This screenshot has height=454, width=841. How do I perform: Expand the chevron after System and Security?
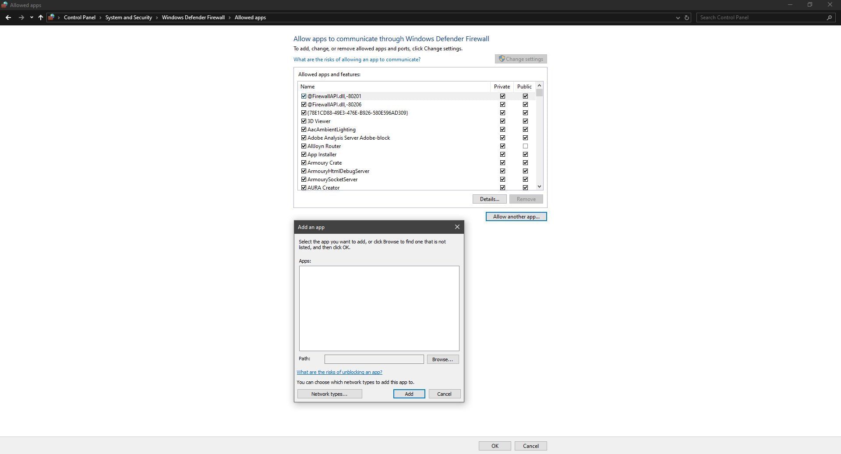(x=157, y=18)
